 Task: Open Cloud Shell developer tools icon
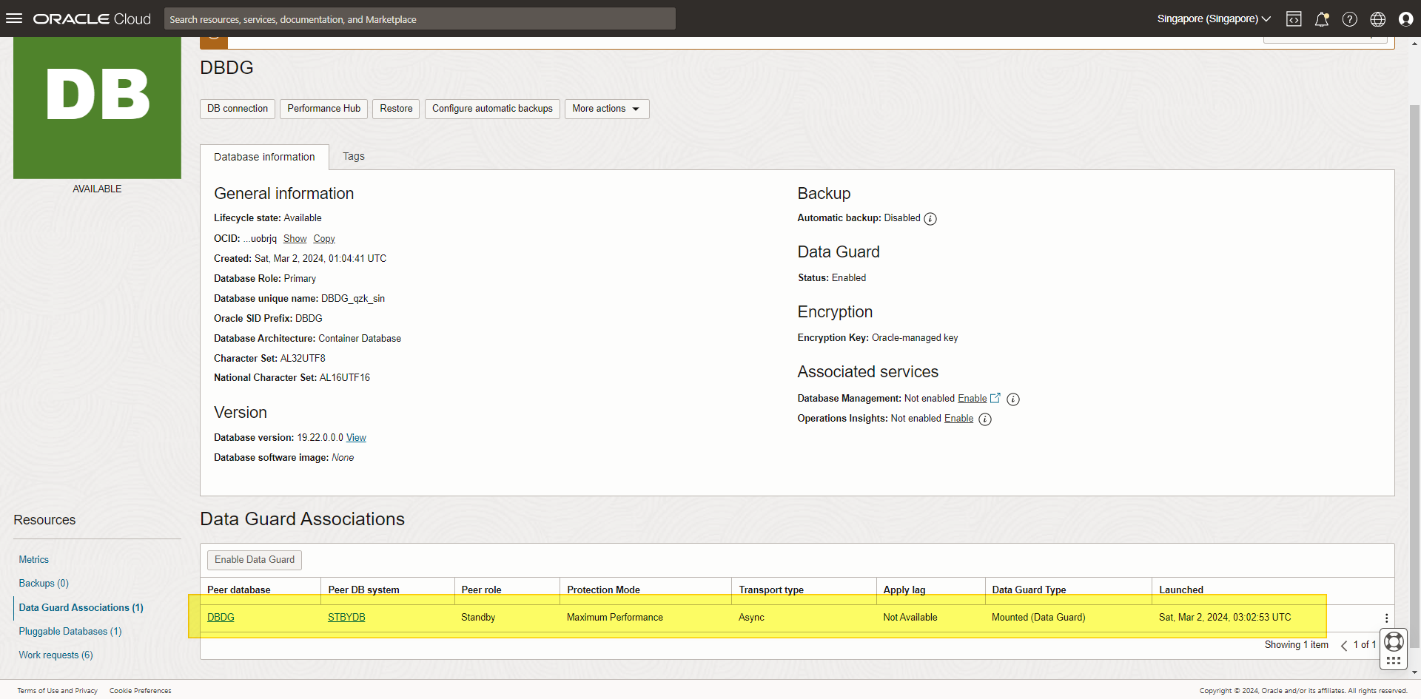(x=1294, y=19)
